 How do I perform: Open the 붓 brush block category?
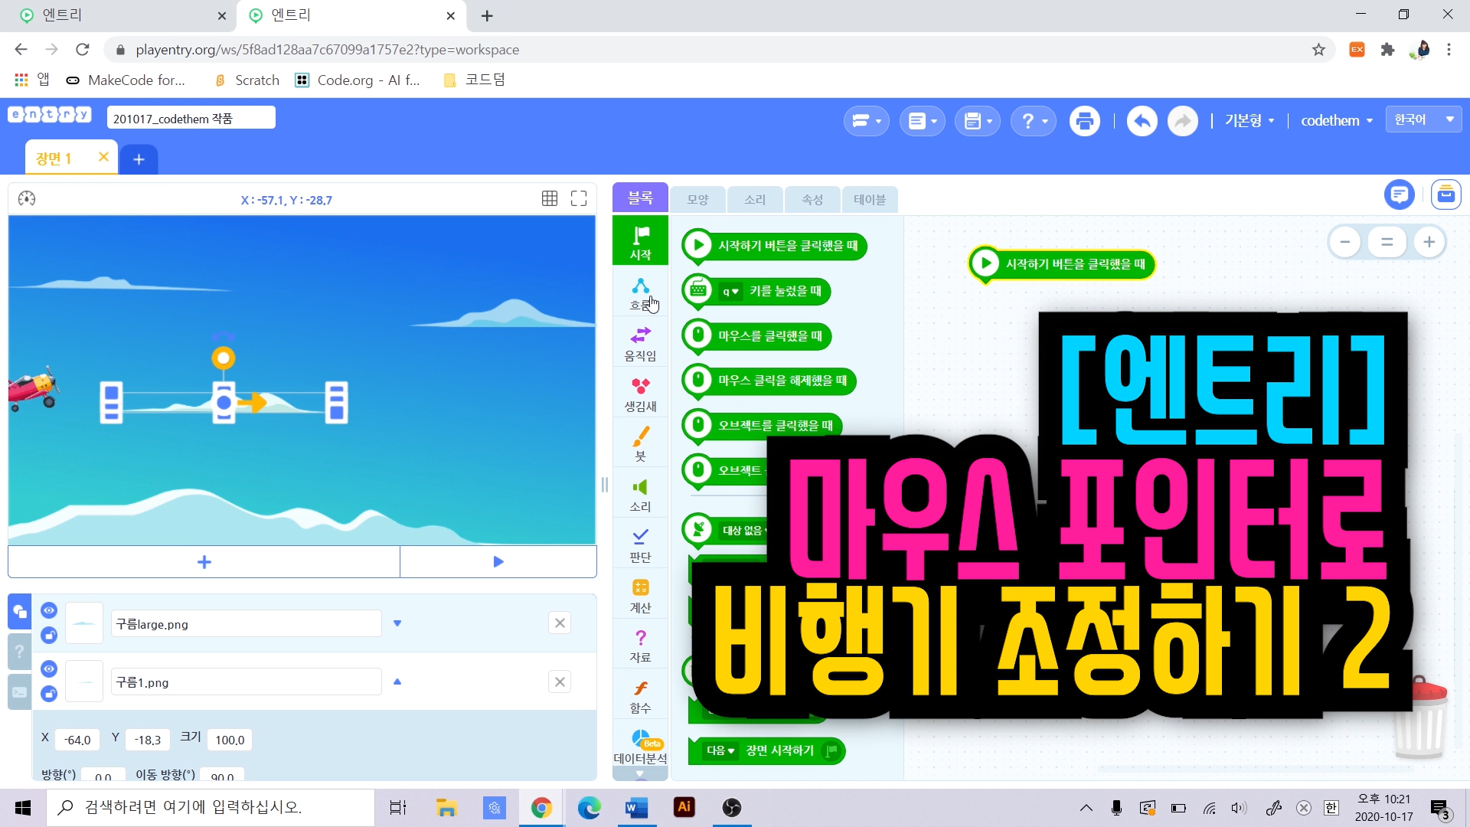(x=640, y=444)
